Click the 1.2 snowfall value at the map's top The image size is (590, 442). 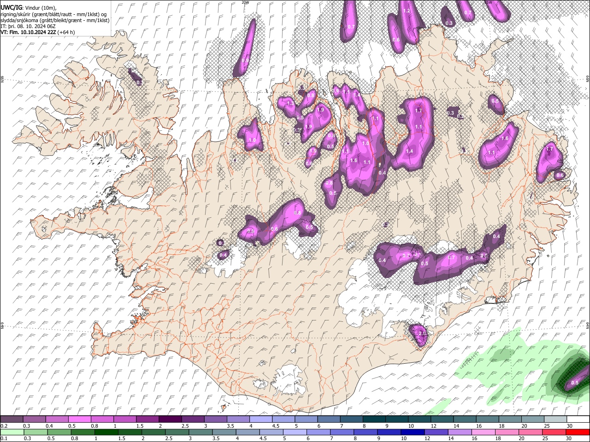tap(407, 11)
